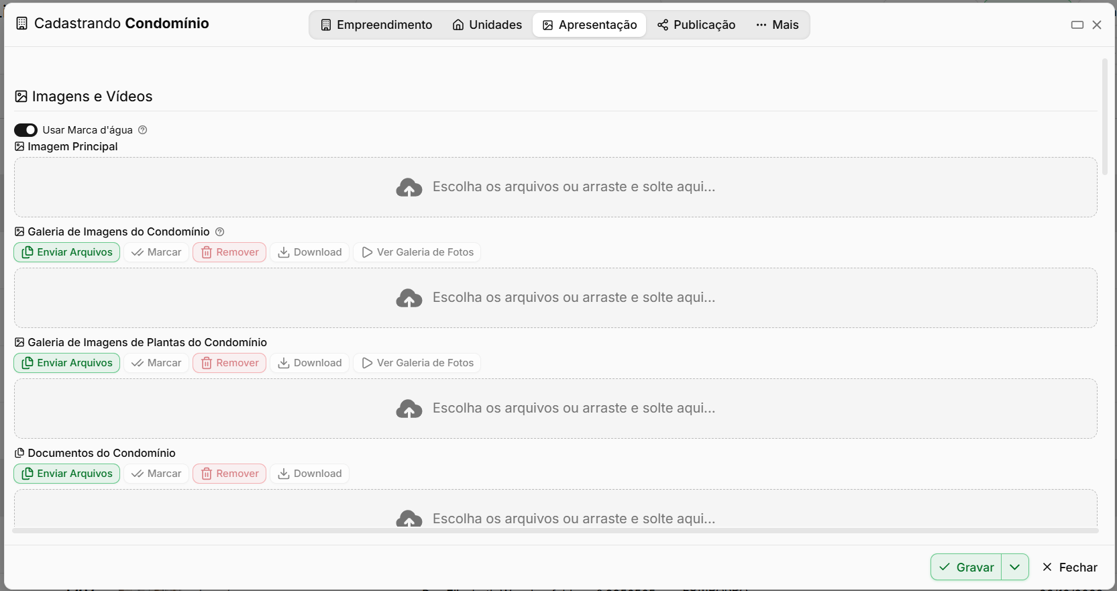
Task: Click the "Galeria de Imagens de Plantas do Condomínio" label
Action: click(x=148, y=343)
